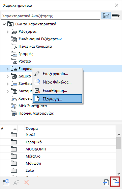This screenshot has height=189, width=122.
Task: Click the # column header
Action: tap(5, 128)
